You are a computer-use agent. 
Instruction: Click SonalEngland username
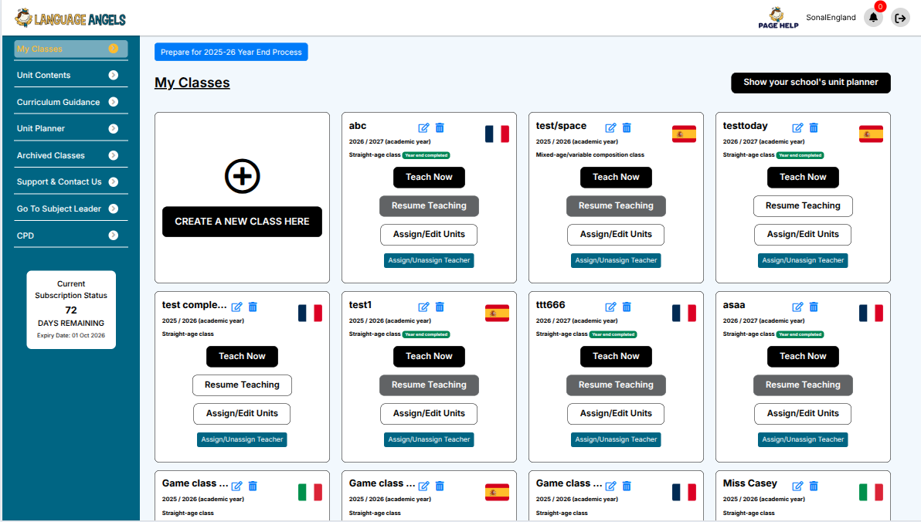[831, 18]
